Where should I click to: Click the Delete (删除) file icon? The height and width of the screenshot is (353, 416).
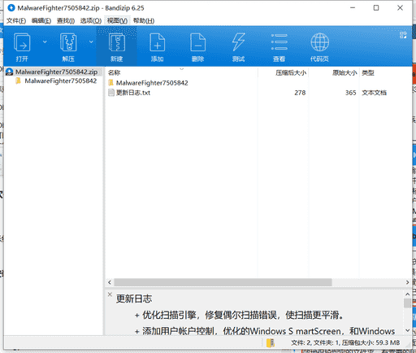(x=197, y=42)
